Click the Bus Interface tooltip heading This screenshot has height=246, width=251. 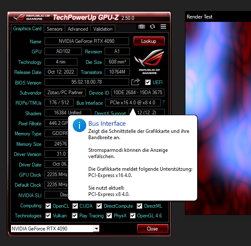coord(107,124)
